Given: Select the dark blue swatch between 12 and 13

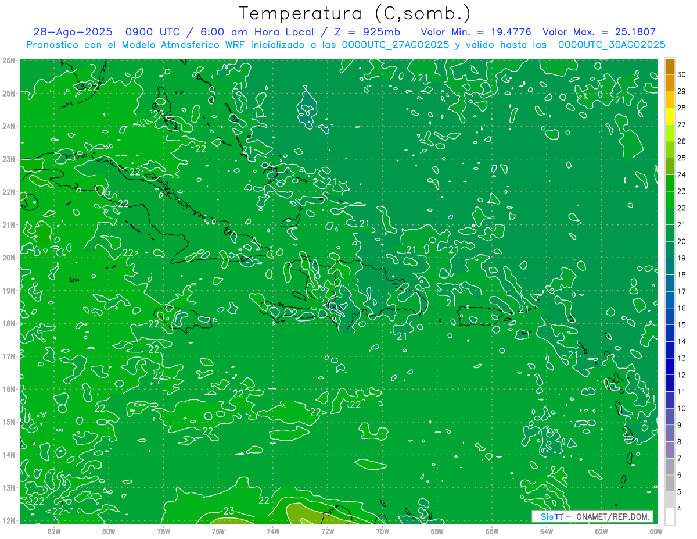Looking at the screenshot, I should pos(670,366).
